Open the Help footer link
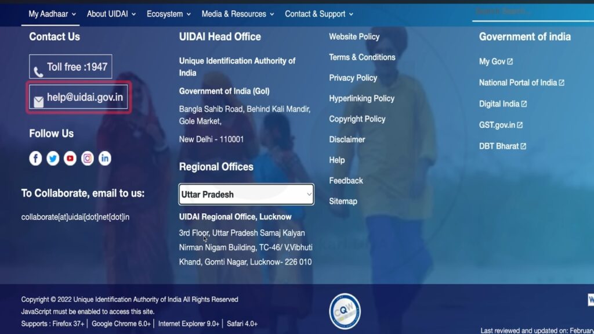 click(337, 160)
